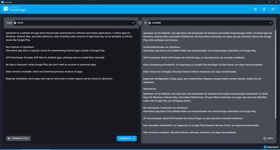Screen dimensions: 280x150
Task: Click the Translate File button
Action: click(18, 138)
